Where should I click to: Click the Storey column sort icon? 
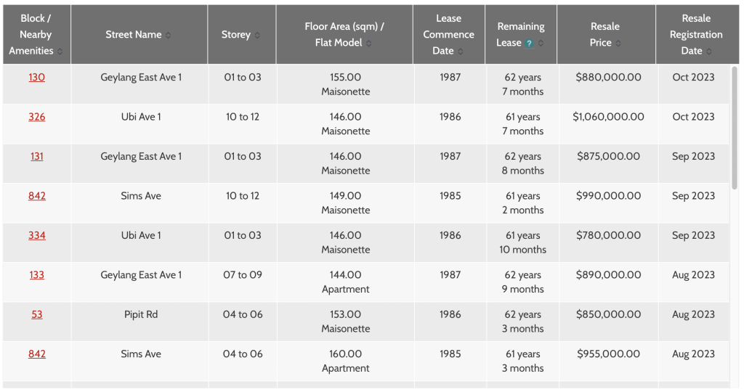[x=257, y=35]
